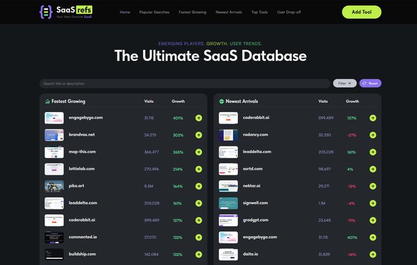This screenshot has width=417, height=265.
Task: Click the Fastest Growing chart icon
Action: click(47, 101)
